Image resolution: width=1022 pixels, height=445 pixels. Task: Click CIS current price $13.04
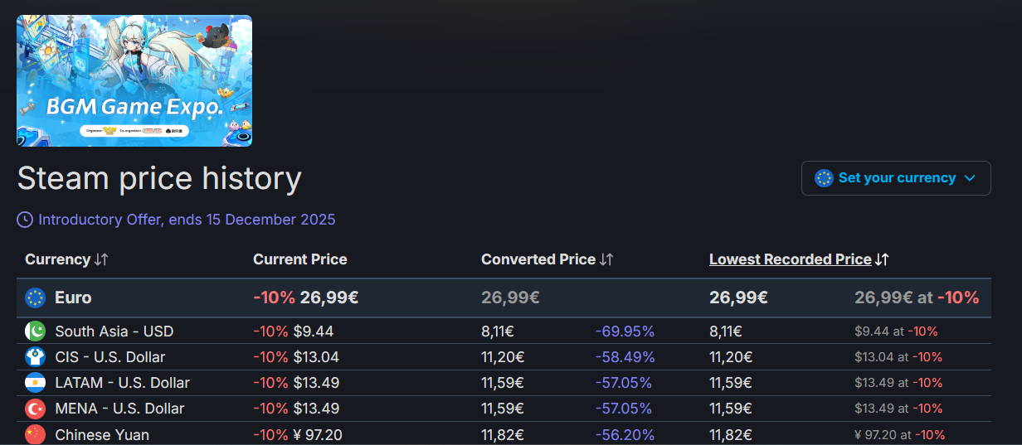316,357
